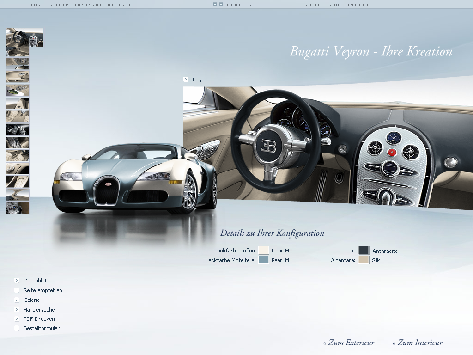Go to Zum Interieur configuration
This screenshot has height=355, width=473.
click(418, 343)
